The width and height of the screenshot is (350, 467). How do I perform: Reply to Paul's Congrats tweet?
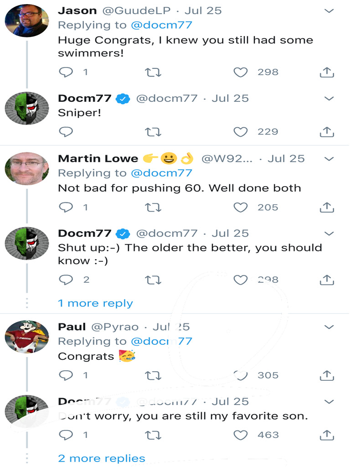click(x=66, y=375)
